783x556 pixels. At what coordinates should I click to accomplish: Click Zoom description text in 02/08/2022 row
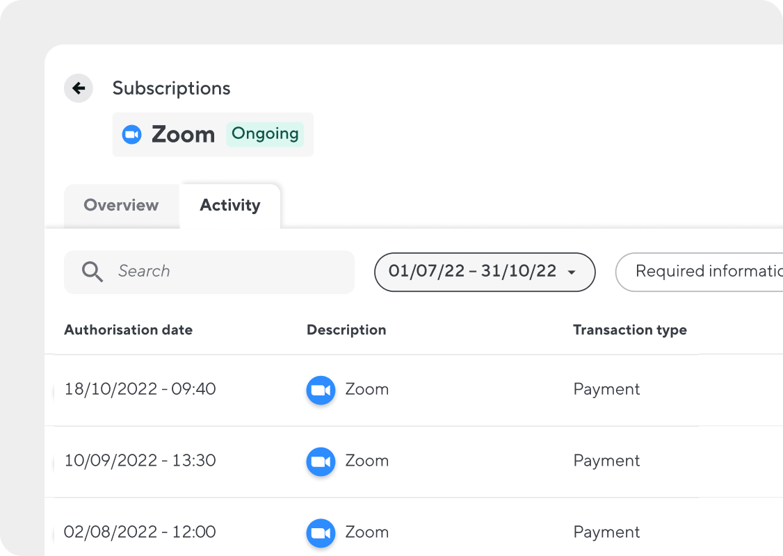[367, 532]
